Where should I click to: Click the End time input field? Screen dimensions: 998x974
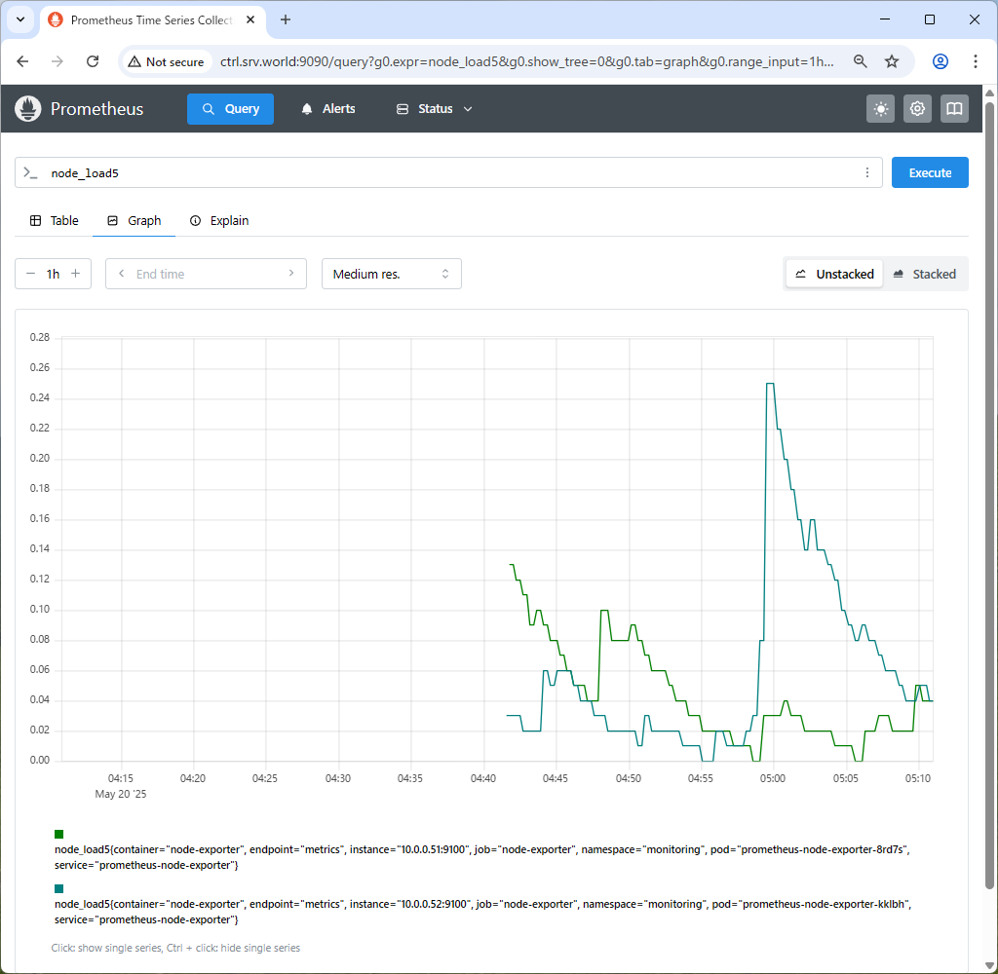tap(206, 274)
